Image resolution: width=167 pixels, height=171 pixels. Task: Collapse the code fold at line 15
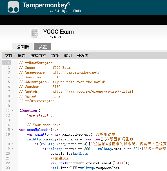[12, 129]
